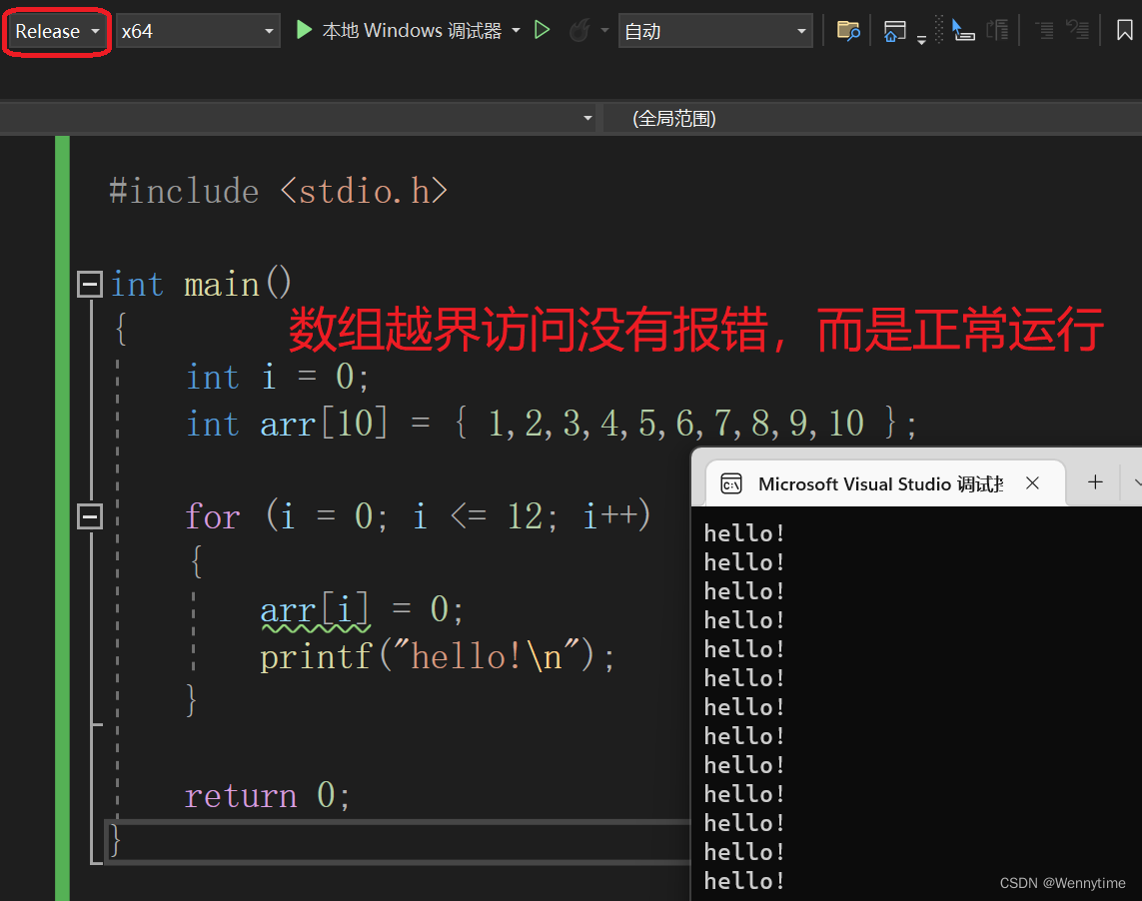Click the greyed-out outdent lines icon
Image resolution: width=1142 pixels, height=901 pixels.
coord(1077,31)
